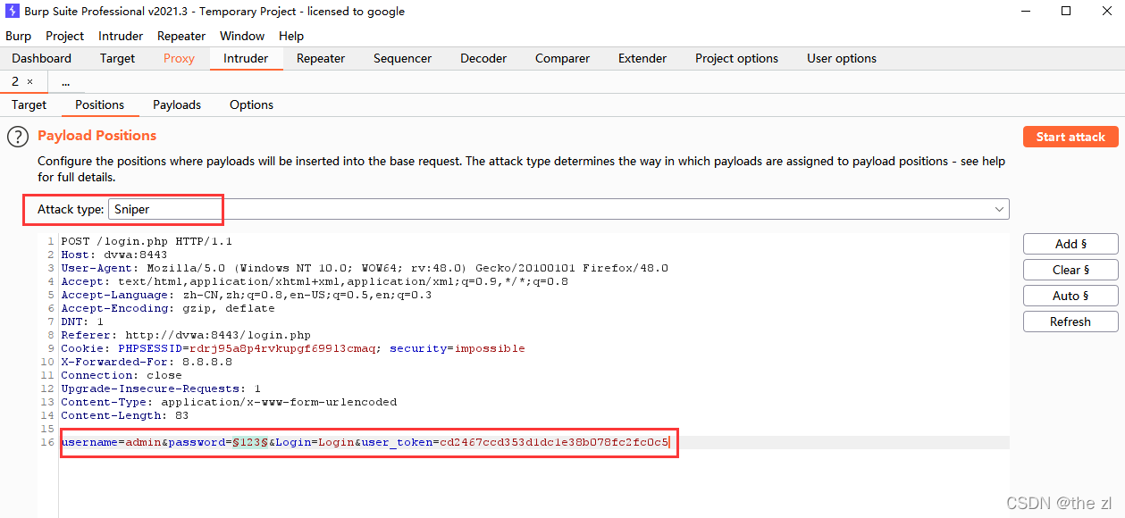Click the Host: dvwa:8443 header line
This screenshot has height=518, width=1125.
113,255
